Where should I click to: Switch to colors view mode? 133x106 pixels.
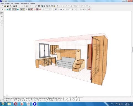7,9
